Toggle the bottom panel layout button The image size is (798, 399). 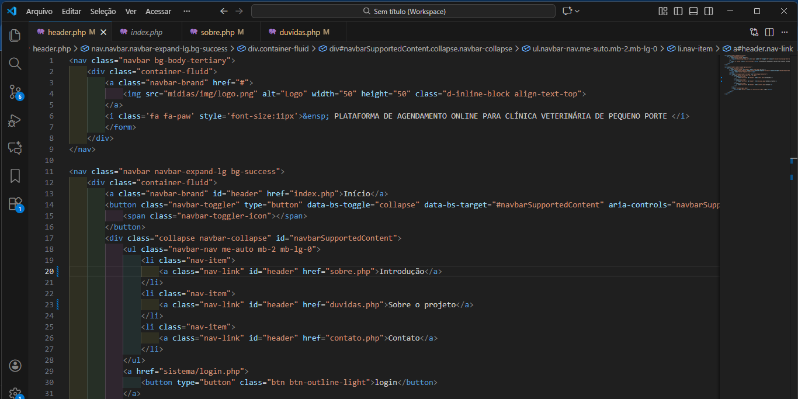click(x=693, y=11)
